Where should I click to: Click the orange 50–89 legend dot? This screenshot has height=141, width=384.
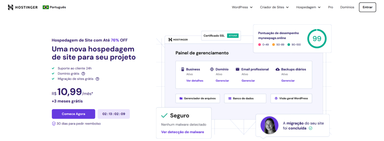coord(273,45)
